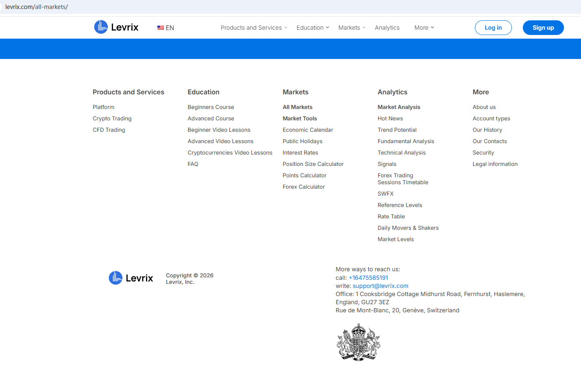Open the Beginners Course link
Viewport: 581px width, 390px height.
[x=211, y=107]
